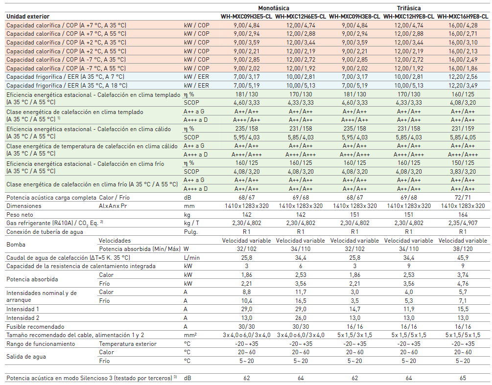The image size is (492, 385).
Task: Click the 16,00/4,28 COP value
Action: 463,25
